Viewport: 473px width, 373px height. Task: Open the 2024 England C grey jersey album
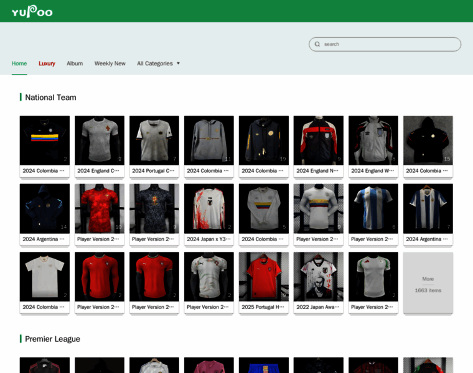click(99, 140)
